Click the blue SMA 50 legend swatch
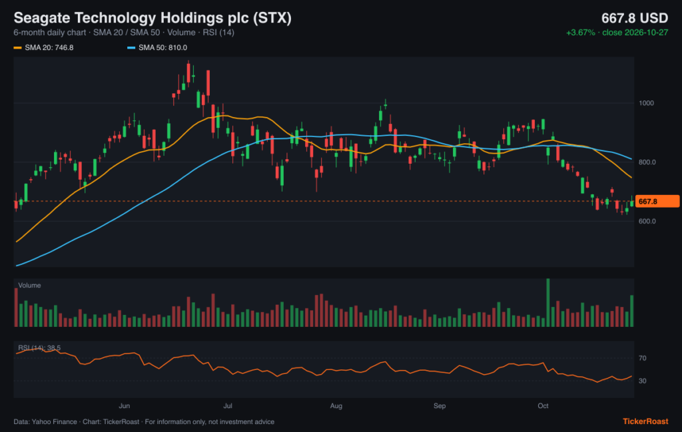The image size is (682, 432). [131, 48]
